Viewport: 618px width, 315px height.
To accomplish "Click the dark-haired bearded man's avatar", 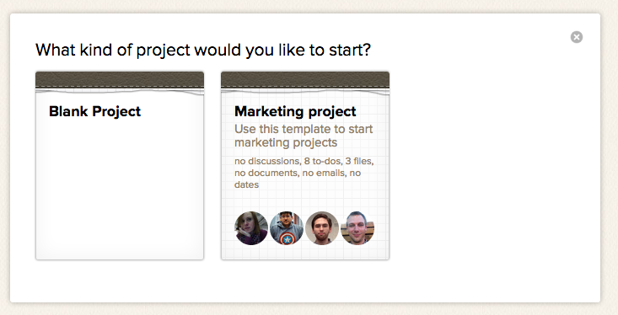I will [322, 228].
